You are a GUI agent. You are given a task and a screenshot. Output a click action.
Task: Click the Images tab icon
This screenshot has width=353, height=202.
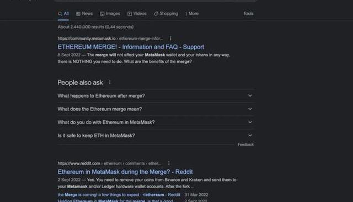[x=102, y=14]
